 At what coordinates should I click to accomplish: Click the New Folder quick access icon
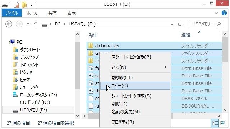point(24,5)
